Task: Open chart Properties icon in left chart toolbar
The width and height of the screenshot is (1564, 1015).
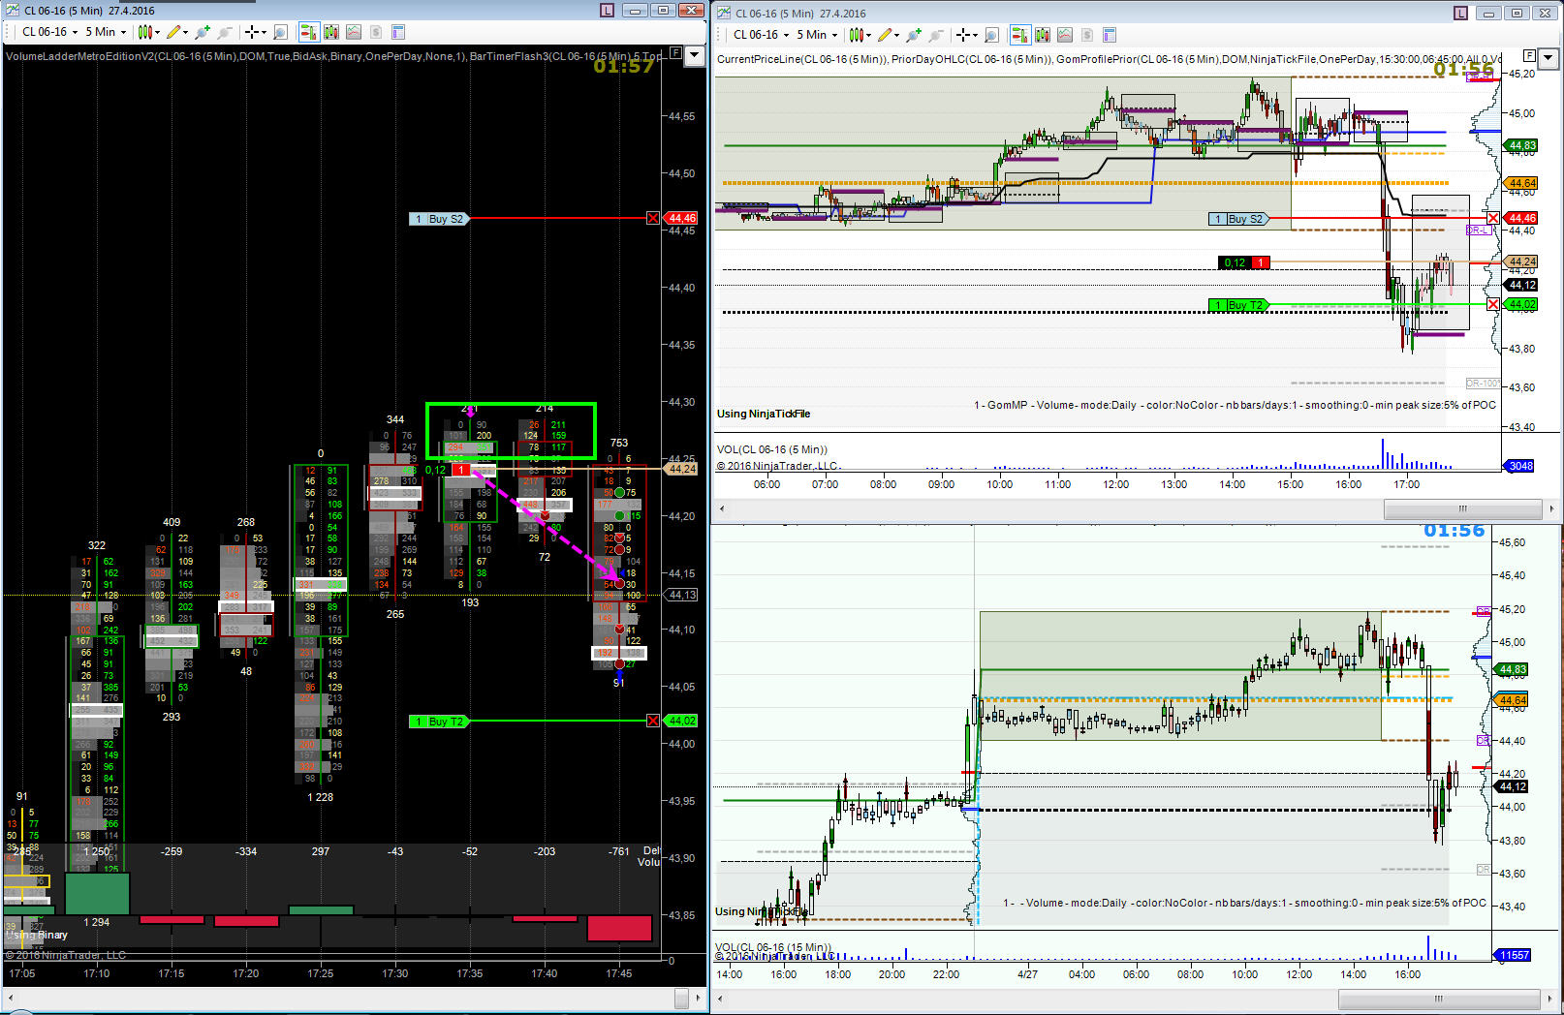Action: coord(397,32)
